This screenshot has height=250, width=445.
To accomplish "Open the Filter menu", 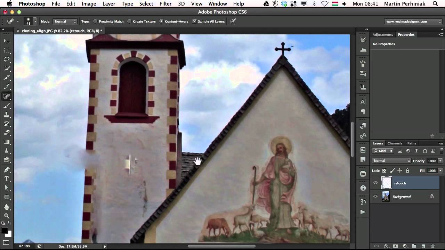I will pos(165,4).
